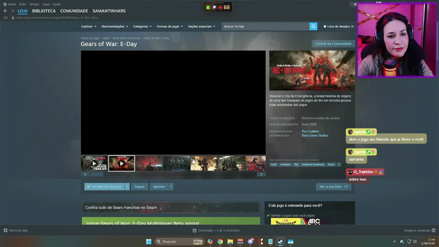The height and width of the screenshot is (247, 439).
Task: Go back with the Steam back arrow
Action: [x=5, y=11]
